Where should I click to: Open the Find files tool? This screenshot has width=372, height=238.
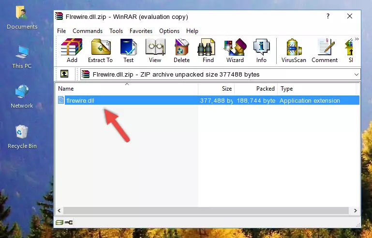pos(208,50)
